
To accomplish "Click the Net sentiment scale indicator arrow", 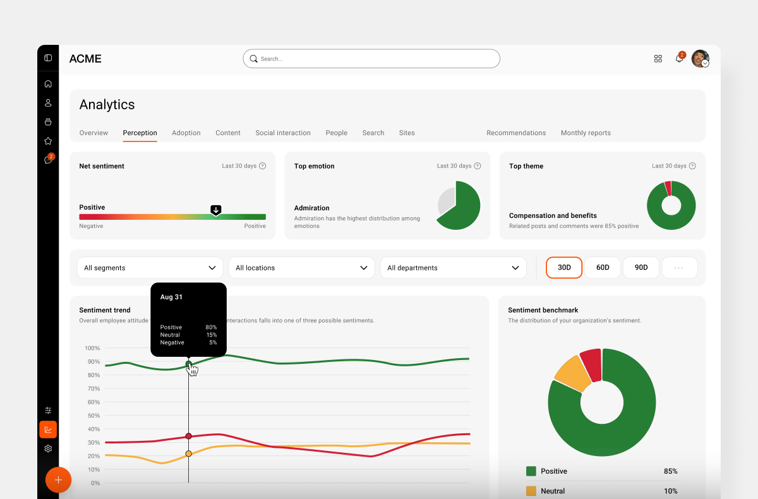I will coord(216,209).
